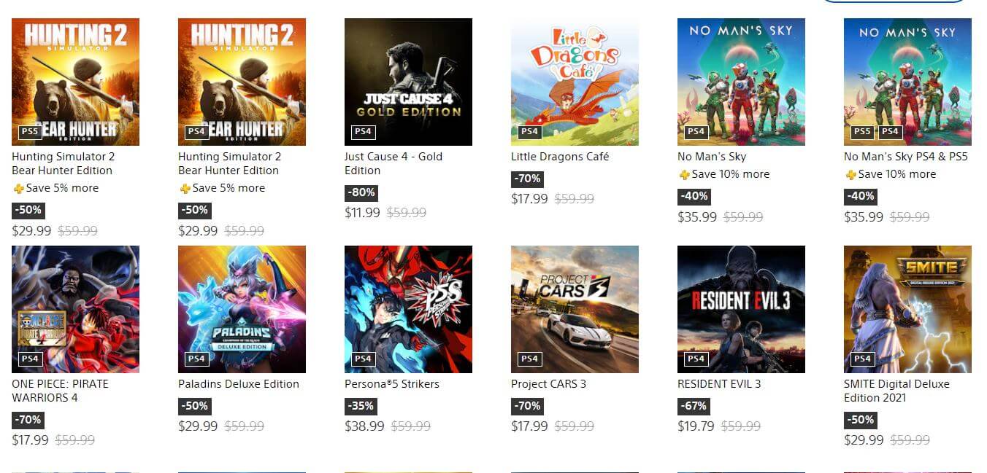
Task: Click the PS4 badge on Paladins cover art
Action: coord(196,359)
